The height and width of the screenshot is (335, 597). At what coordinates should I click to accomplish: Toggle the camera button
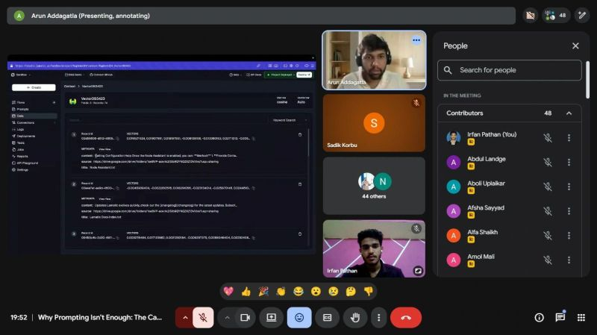244,317
